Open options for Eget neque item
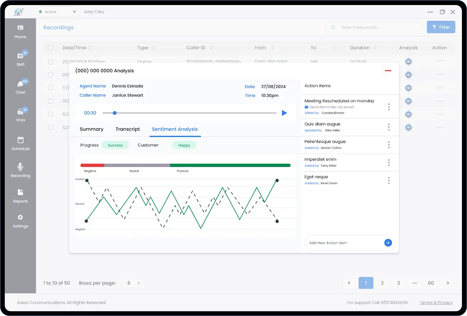Viewport: 467px width, 316px height. tap(389, 180)
